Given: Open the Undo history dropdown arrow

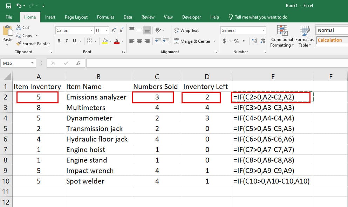Looking at the screenshot, I should [x=24, y=6].
